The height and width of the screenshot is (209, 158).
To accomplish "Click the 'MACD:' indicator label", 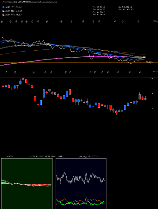I will pyautogui.click(x=9, y=156).
